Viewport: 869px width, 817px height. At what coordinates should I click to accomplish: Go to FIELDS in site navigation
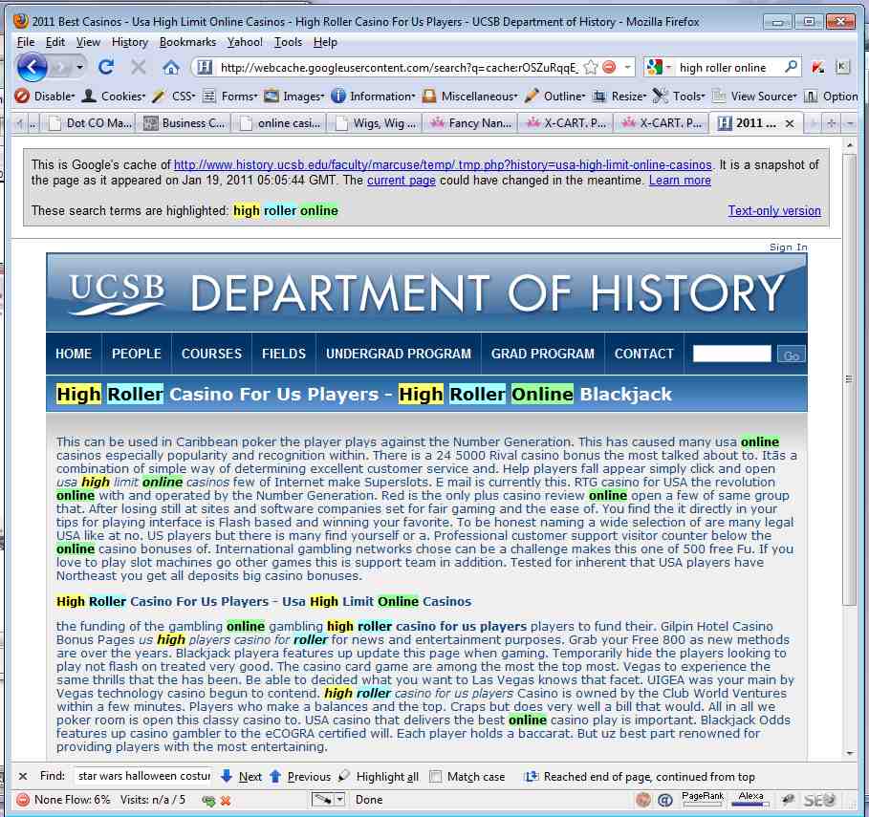point(284,354)
